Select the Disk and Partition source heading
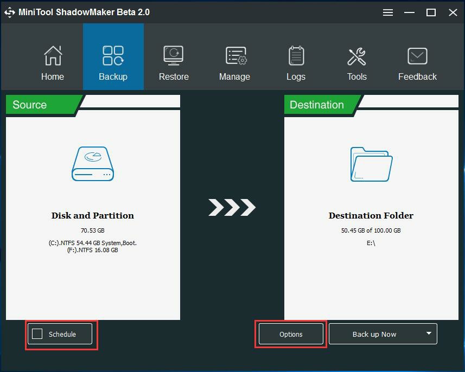The height and width of the screenshot is (372, 465). pos(93,215)
